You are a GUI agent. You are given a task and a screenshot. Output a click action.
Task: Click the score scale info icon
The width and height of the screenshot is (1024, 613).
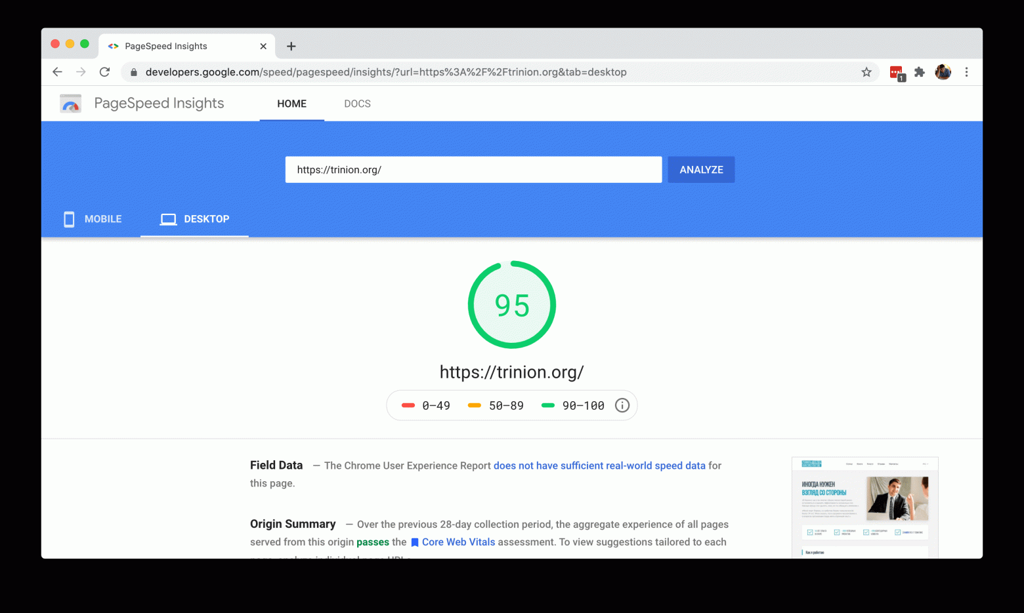coord(622,405)
